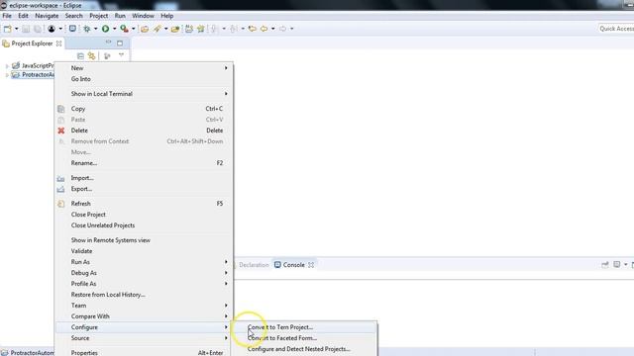Viewport: 634px width, 356px height.
Task: Click the Search wand toolbar icon
Action: coord(157,29)
